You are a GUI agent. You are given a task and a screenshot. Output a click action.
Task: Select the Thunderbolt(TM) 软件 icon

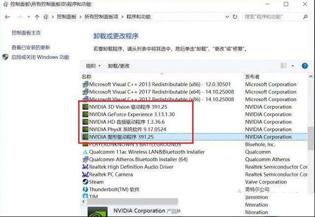(85, 189)
